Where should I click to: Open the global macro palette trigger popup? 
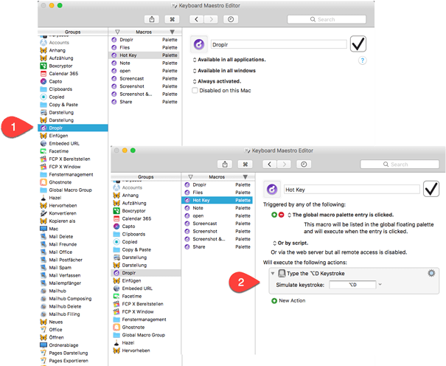[x=341, y=215]
